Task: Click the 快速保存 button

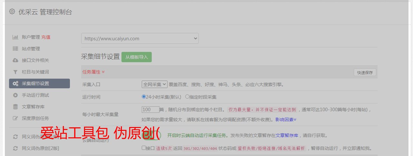Action: pyautogui.click(x=365, y=73)
